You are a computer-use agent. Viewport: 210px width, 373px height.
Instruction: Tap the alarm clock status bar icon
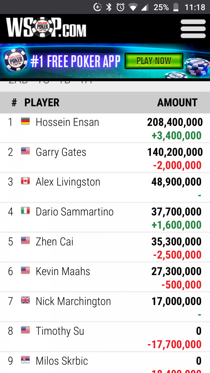120,7
